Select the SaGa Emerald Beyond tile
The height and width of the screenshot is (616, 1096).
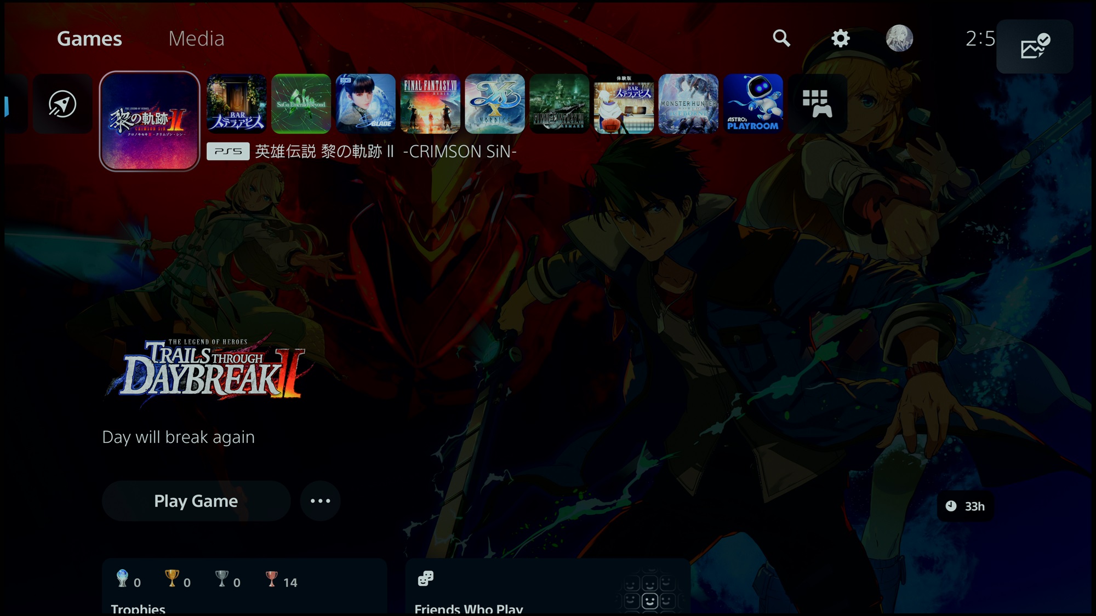301,104
